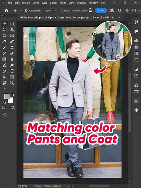Toggle the Auto-Select checkbox

tap(26, 10)
